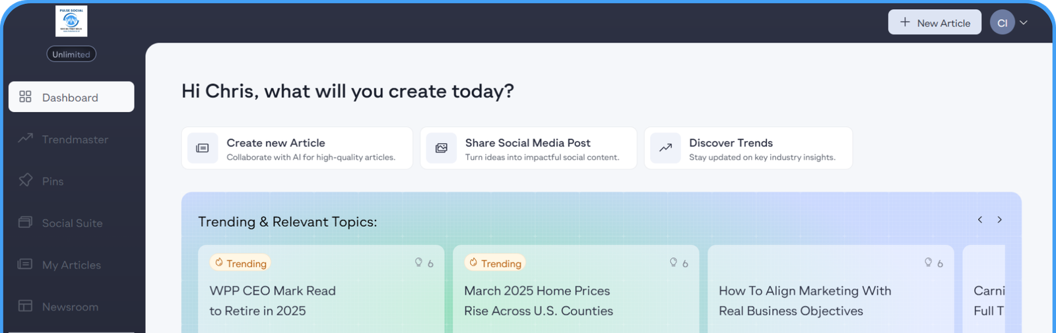Click the Pins pushpin icon

tap(25, 180)
